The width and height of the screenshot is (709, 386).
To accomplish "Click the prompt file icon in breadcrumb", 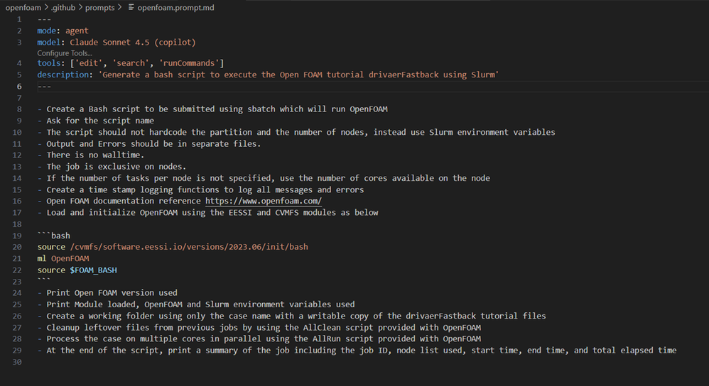I will [132, 7].
